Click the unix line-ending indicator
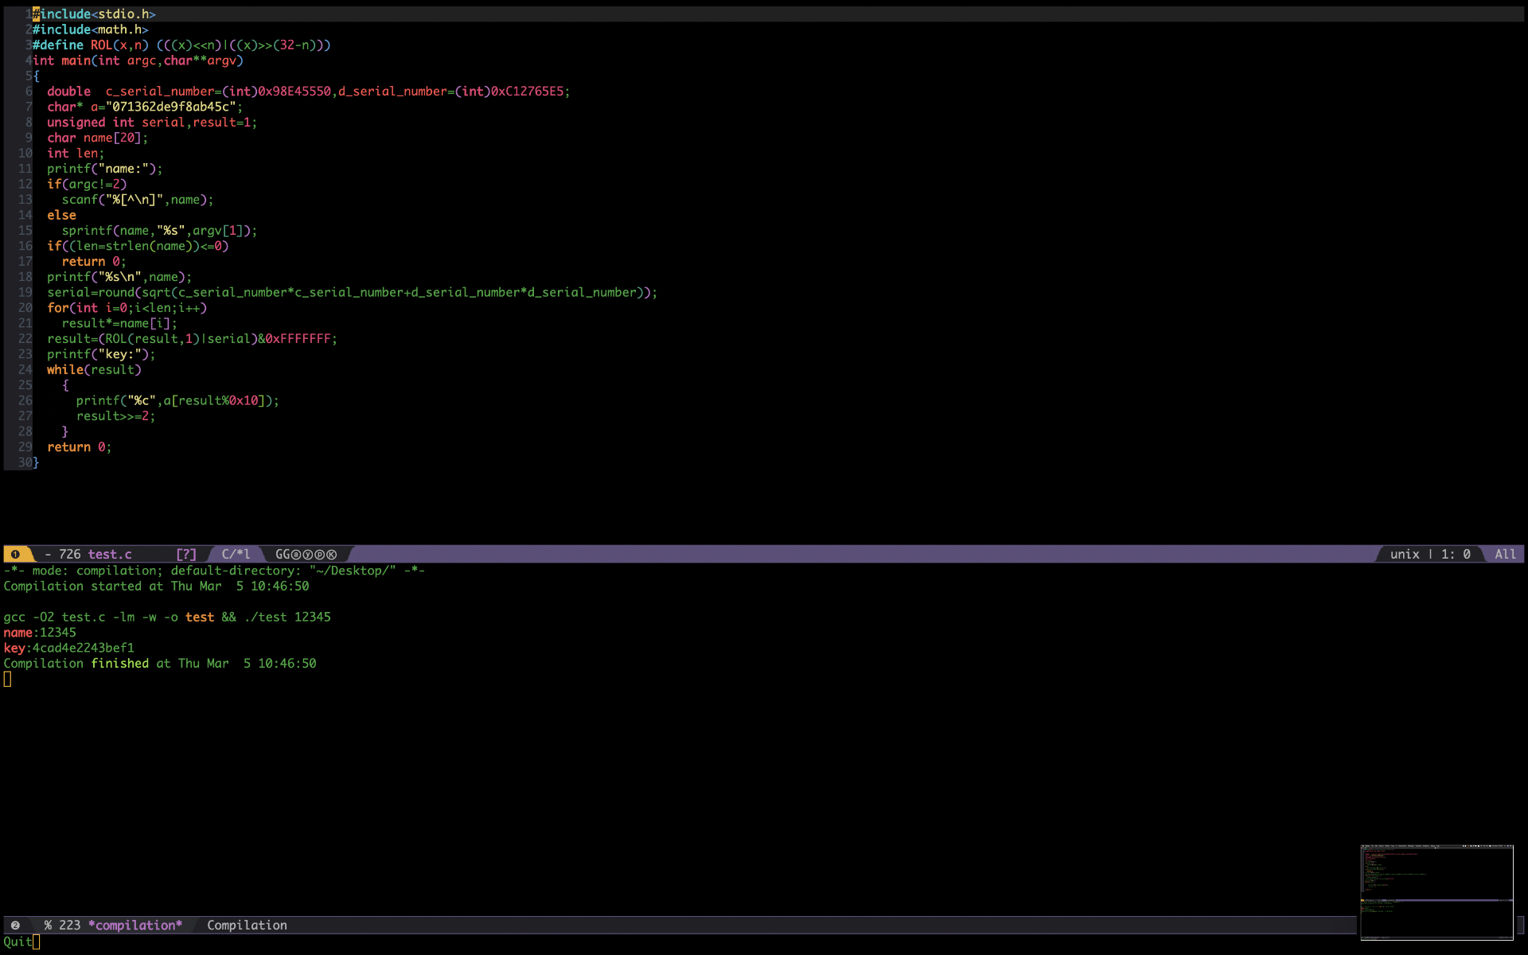The width and height of the screenshot is (1528, 955). [1405, 555]
